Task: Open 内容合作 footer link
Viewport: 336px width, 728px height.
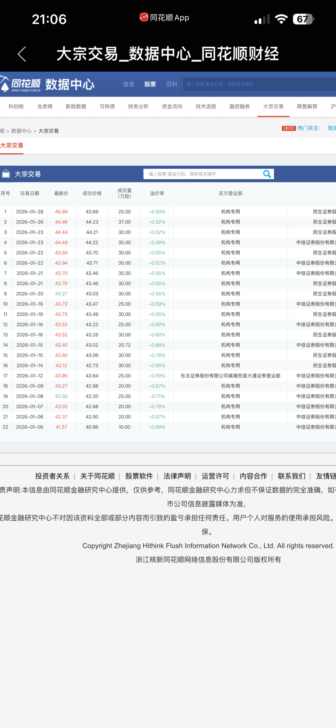Action: [253, 476]
